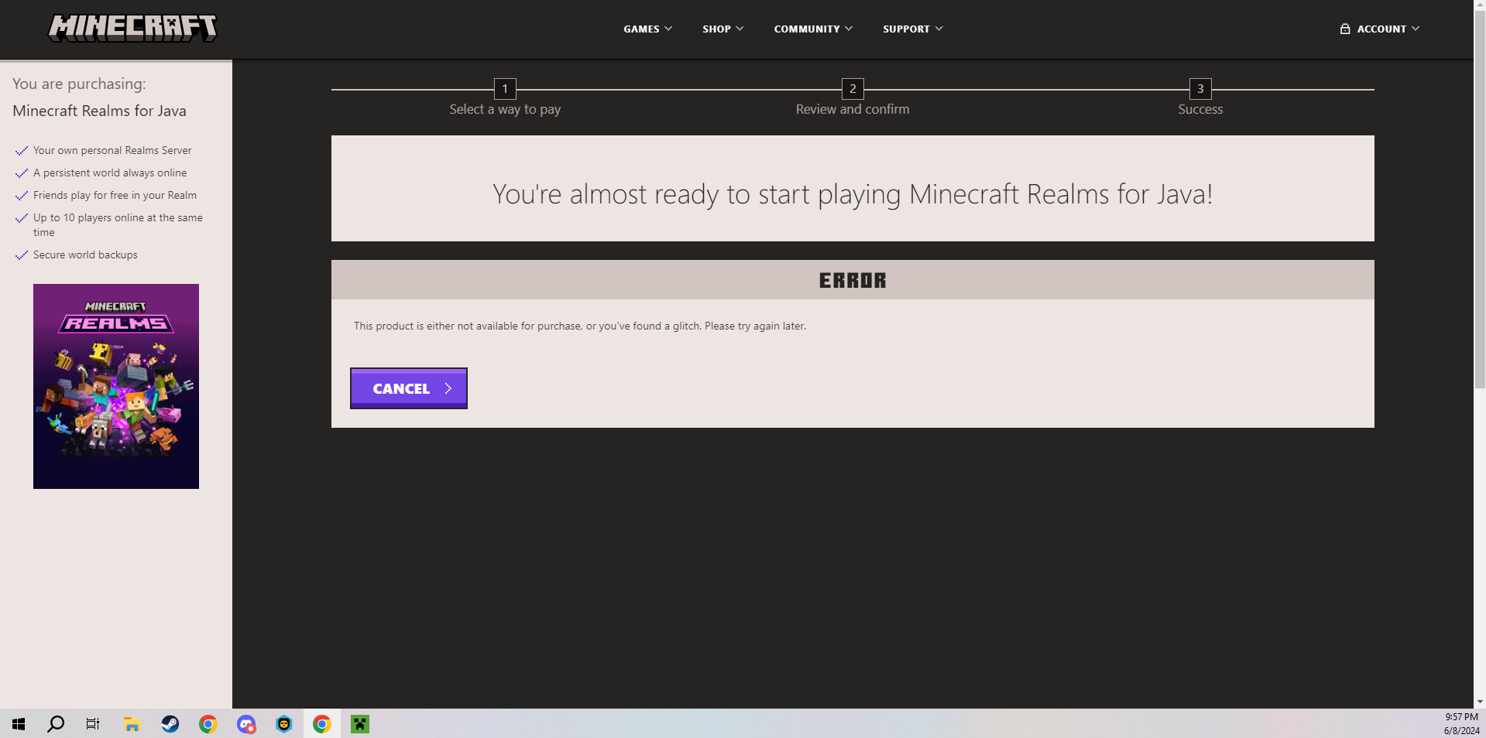Open the Games dropdown menu
Screen dimensions: 1486x738
coord(648,29)
